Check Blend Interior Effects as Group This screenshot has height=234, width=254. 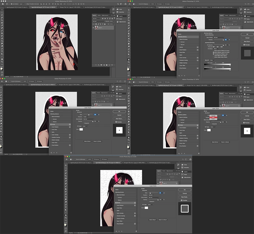point(214,51)
